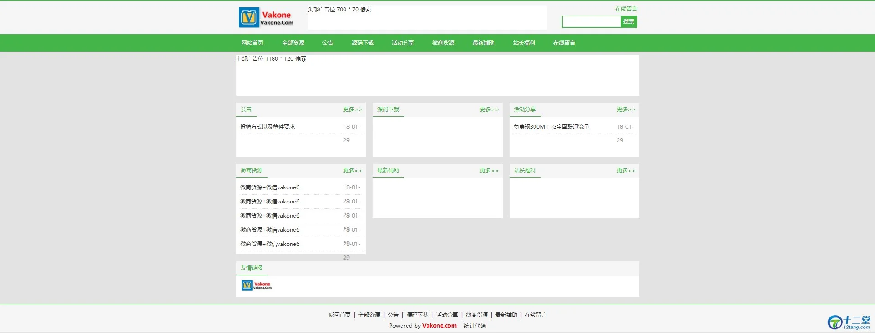Click 返回首页 in the footer
The image size is (875, 333).
(x=339, y=315)
